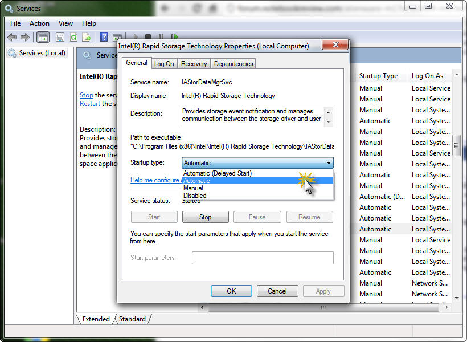Click the Restart the service link
467x342 pixels.
pyautogui.click(x=90, y=104)
